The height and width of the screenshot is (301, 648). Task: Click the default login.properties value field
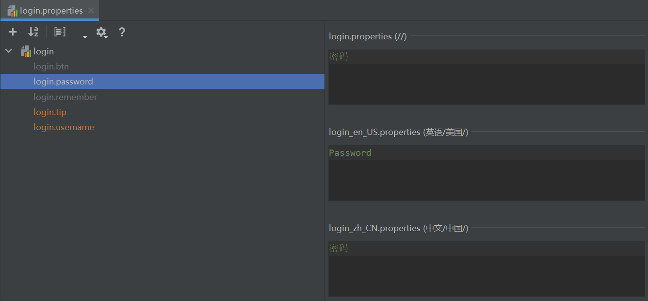pos(486,77)
